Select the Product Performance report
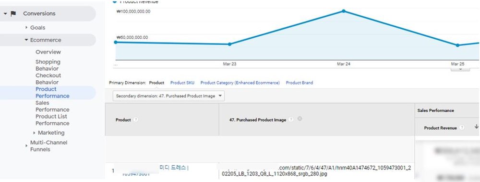 pos(52,92)
